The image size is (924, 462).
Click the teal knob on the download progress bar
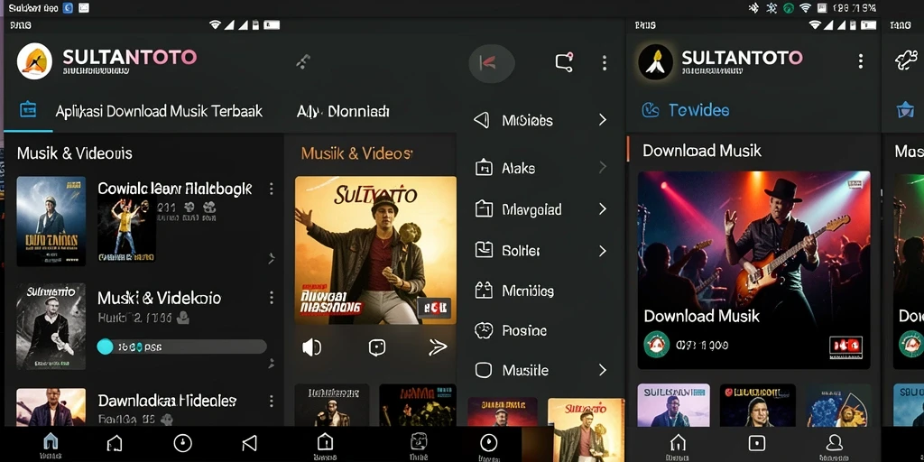105,346
